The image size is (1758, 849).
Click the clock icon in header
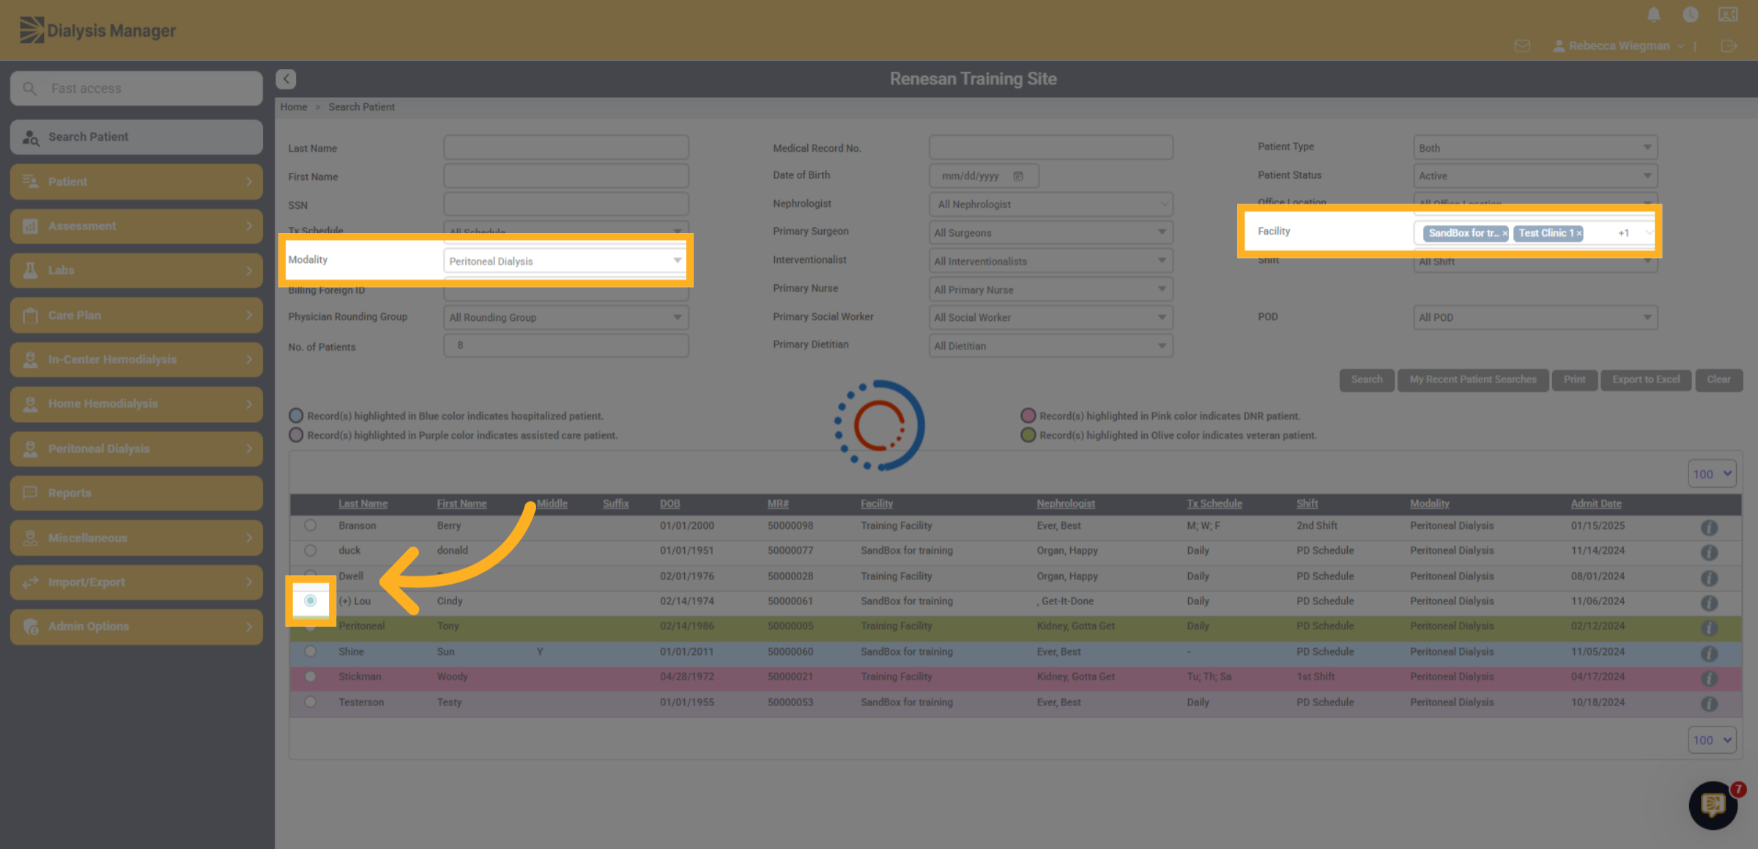[1691, 15]
